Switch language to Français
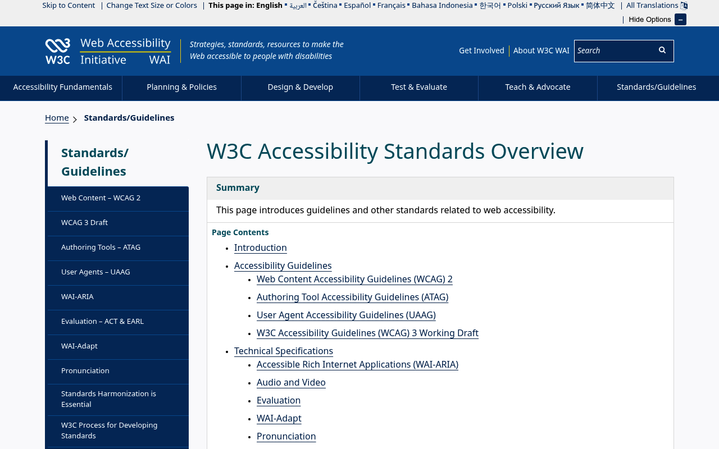Screen dimensions: 719x449 392,6
